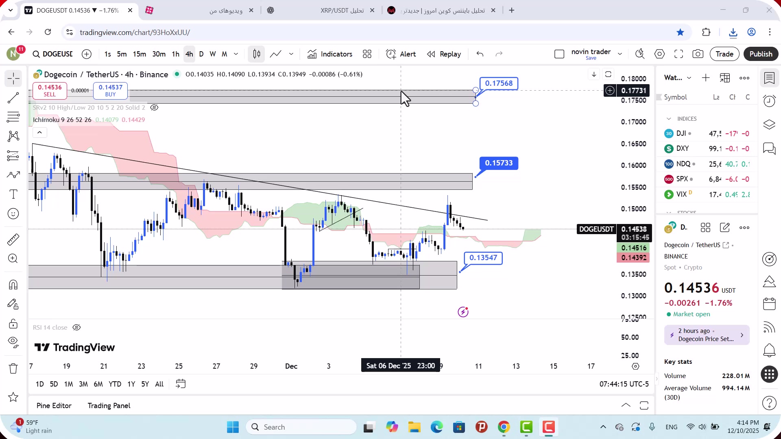Viewport: 781px width, 439px height.
Task: Select the VIX watchlist row
Action: click(707, 194)
